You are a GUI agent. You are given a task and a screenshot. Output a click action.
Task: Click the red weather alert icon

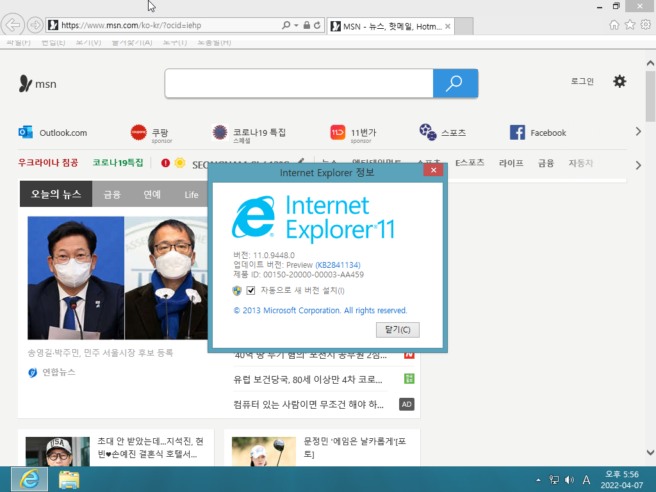click(x=166, y=163)
